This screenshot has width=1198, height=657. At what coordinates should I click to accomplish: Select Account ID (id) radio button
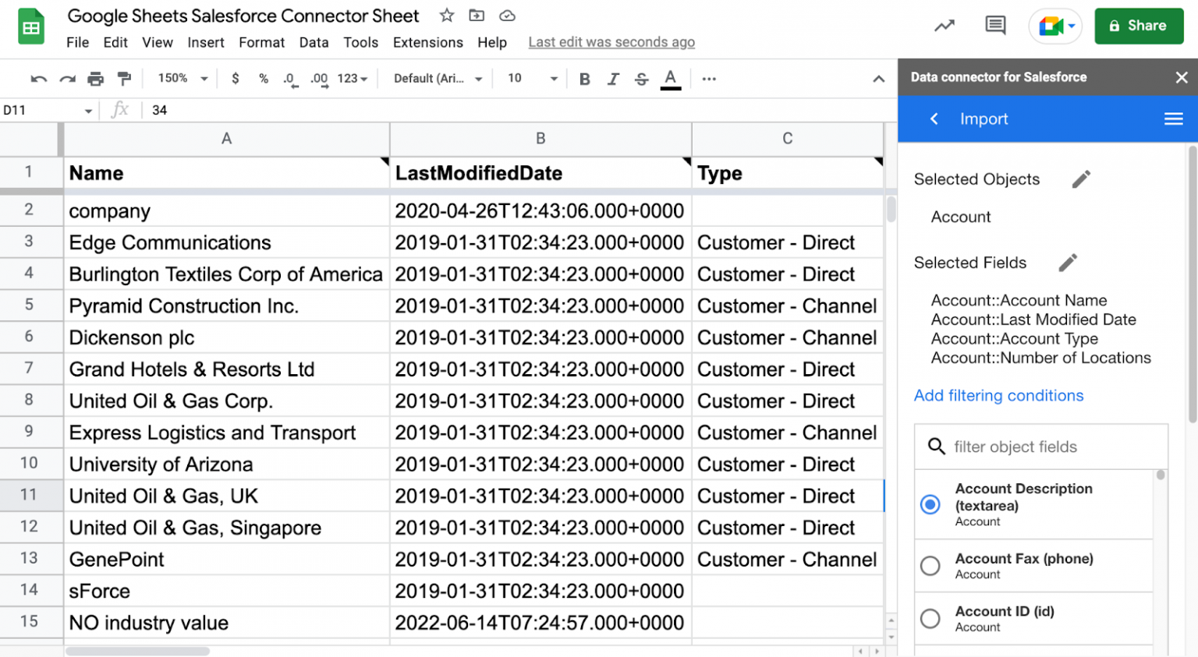(930, 619)
